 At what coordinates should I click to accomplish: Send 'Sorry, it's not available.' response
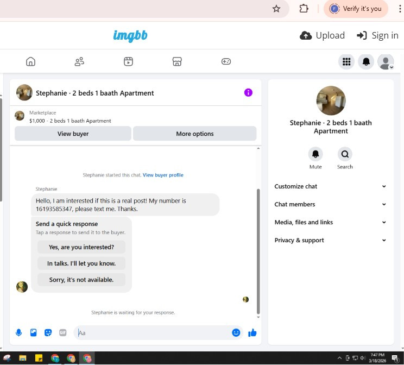coord(81,280)
